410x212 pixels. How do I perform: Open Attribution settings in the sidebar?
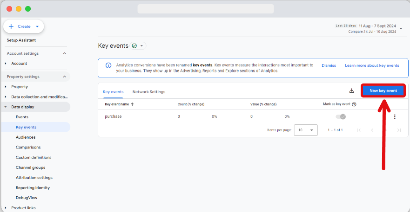(x=34, y=178)
